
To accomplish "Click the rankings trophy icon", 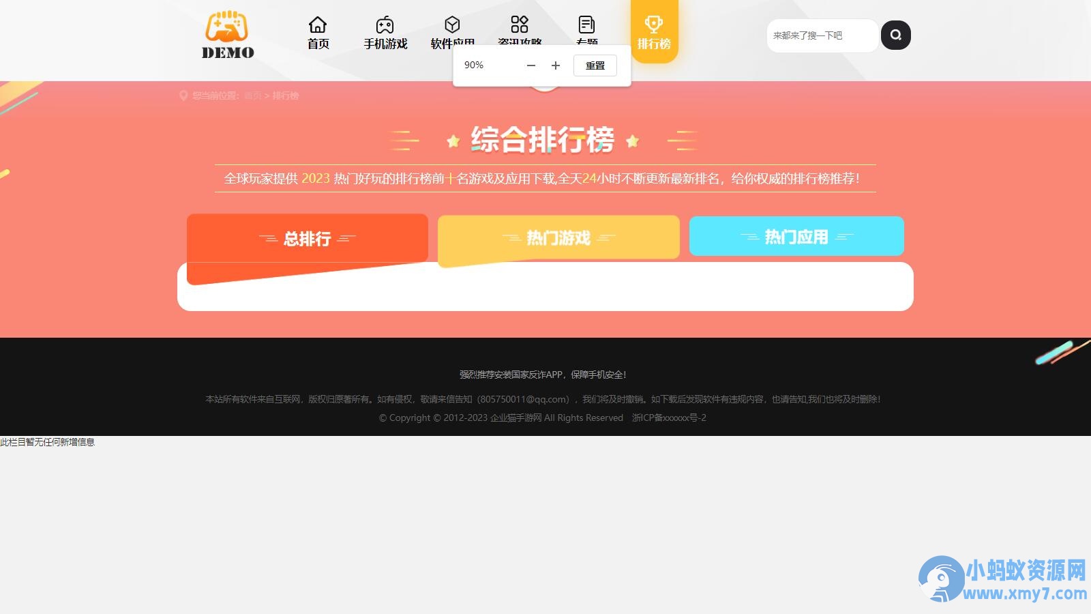I will point(654,25).
